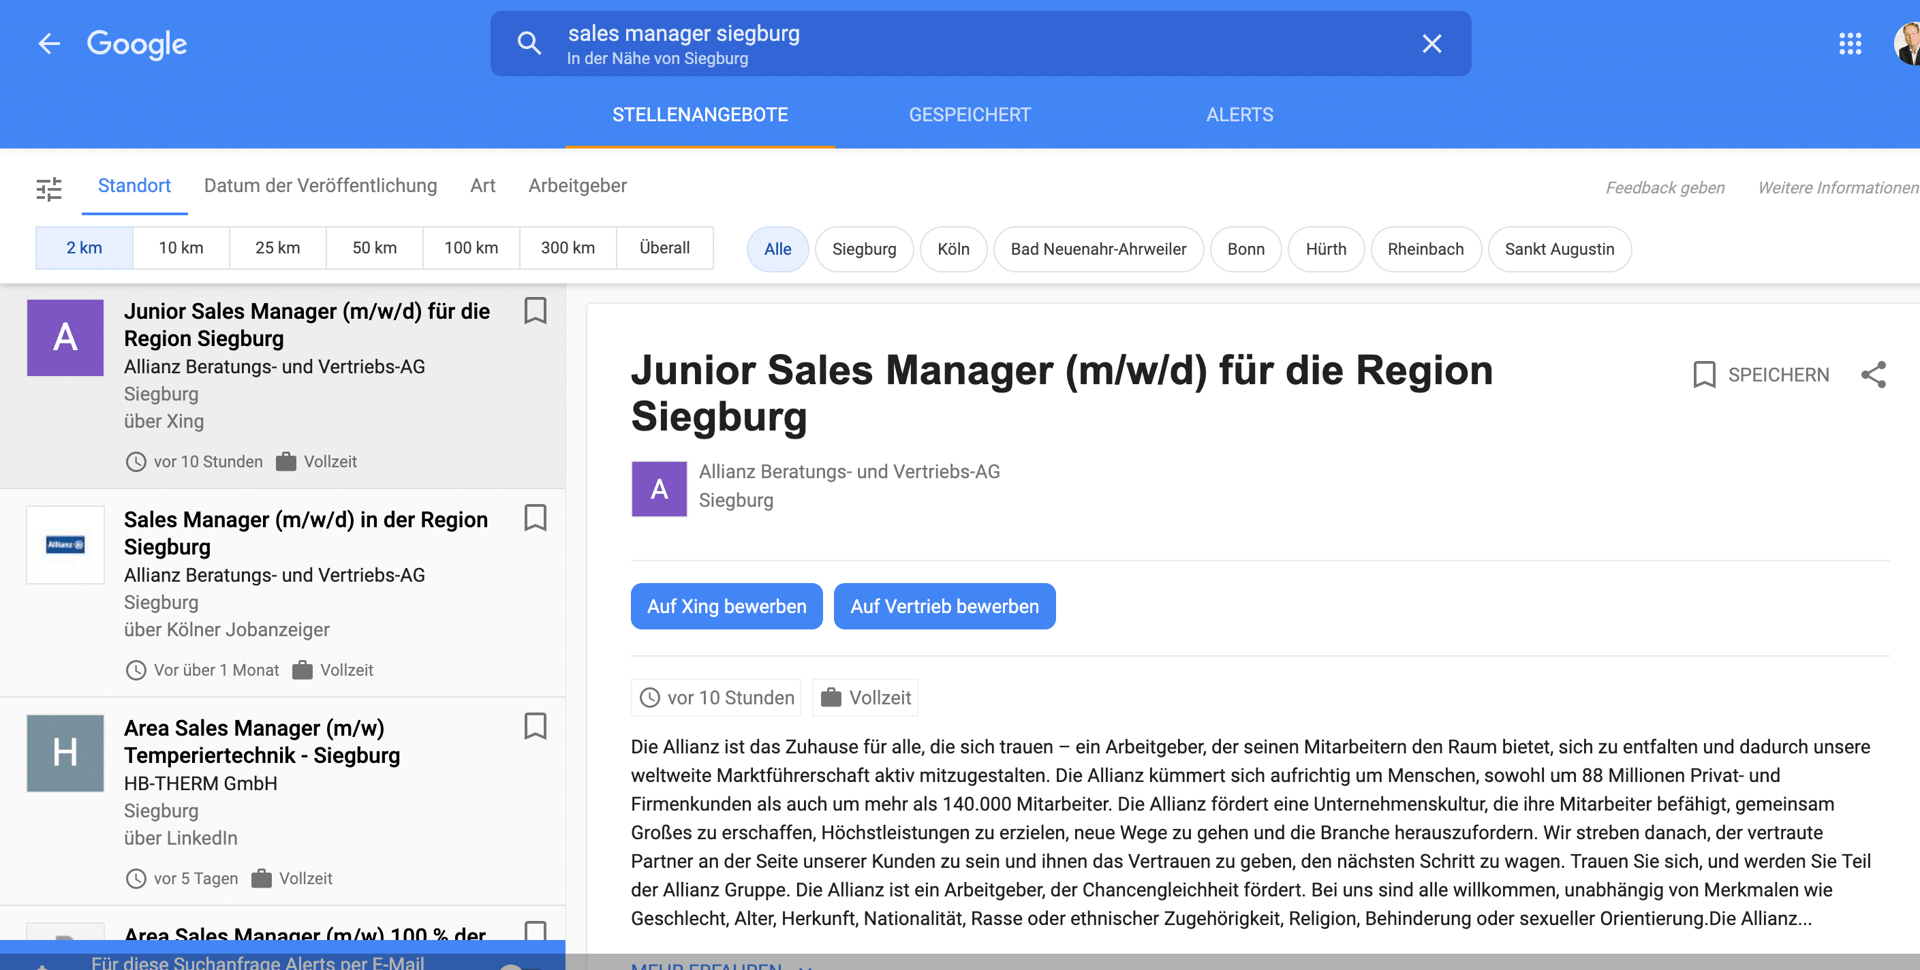
Task: Filter by Bonn location chip
Action: coord(1245,249)
